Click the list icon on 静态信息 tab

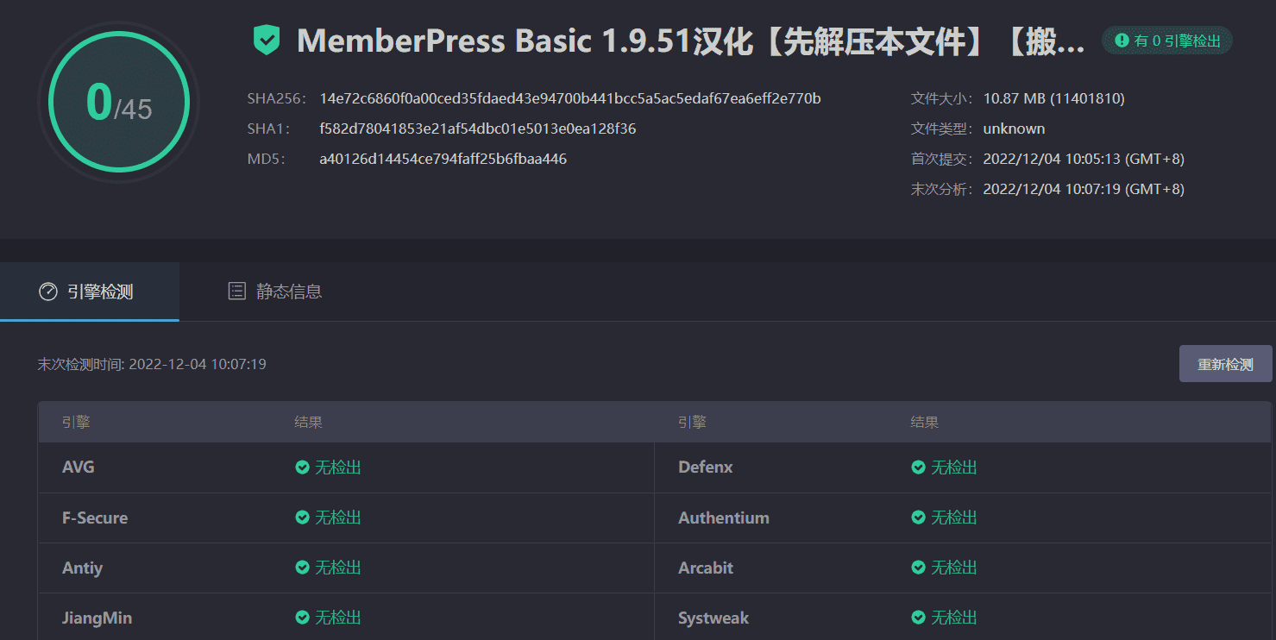[236, 292]
